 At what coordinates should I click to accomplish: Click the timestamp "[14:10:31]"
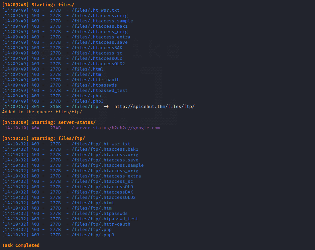[x=15, y=139]
